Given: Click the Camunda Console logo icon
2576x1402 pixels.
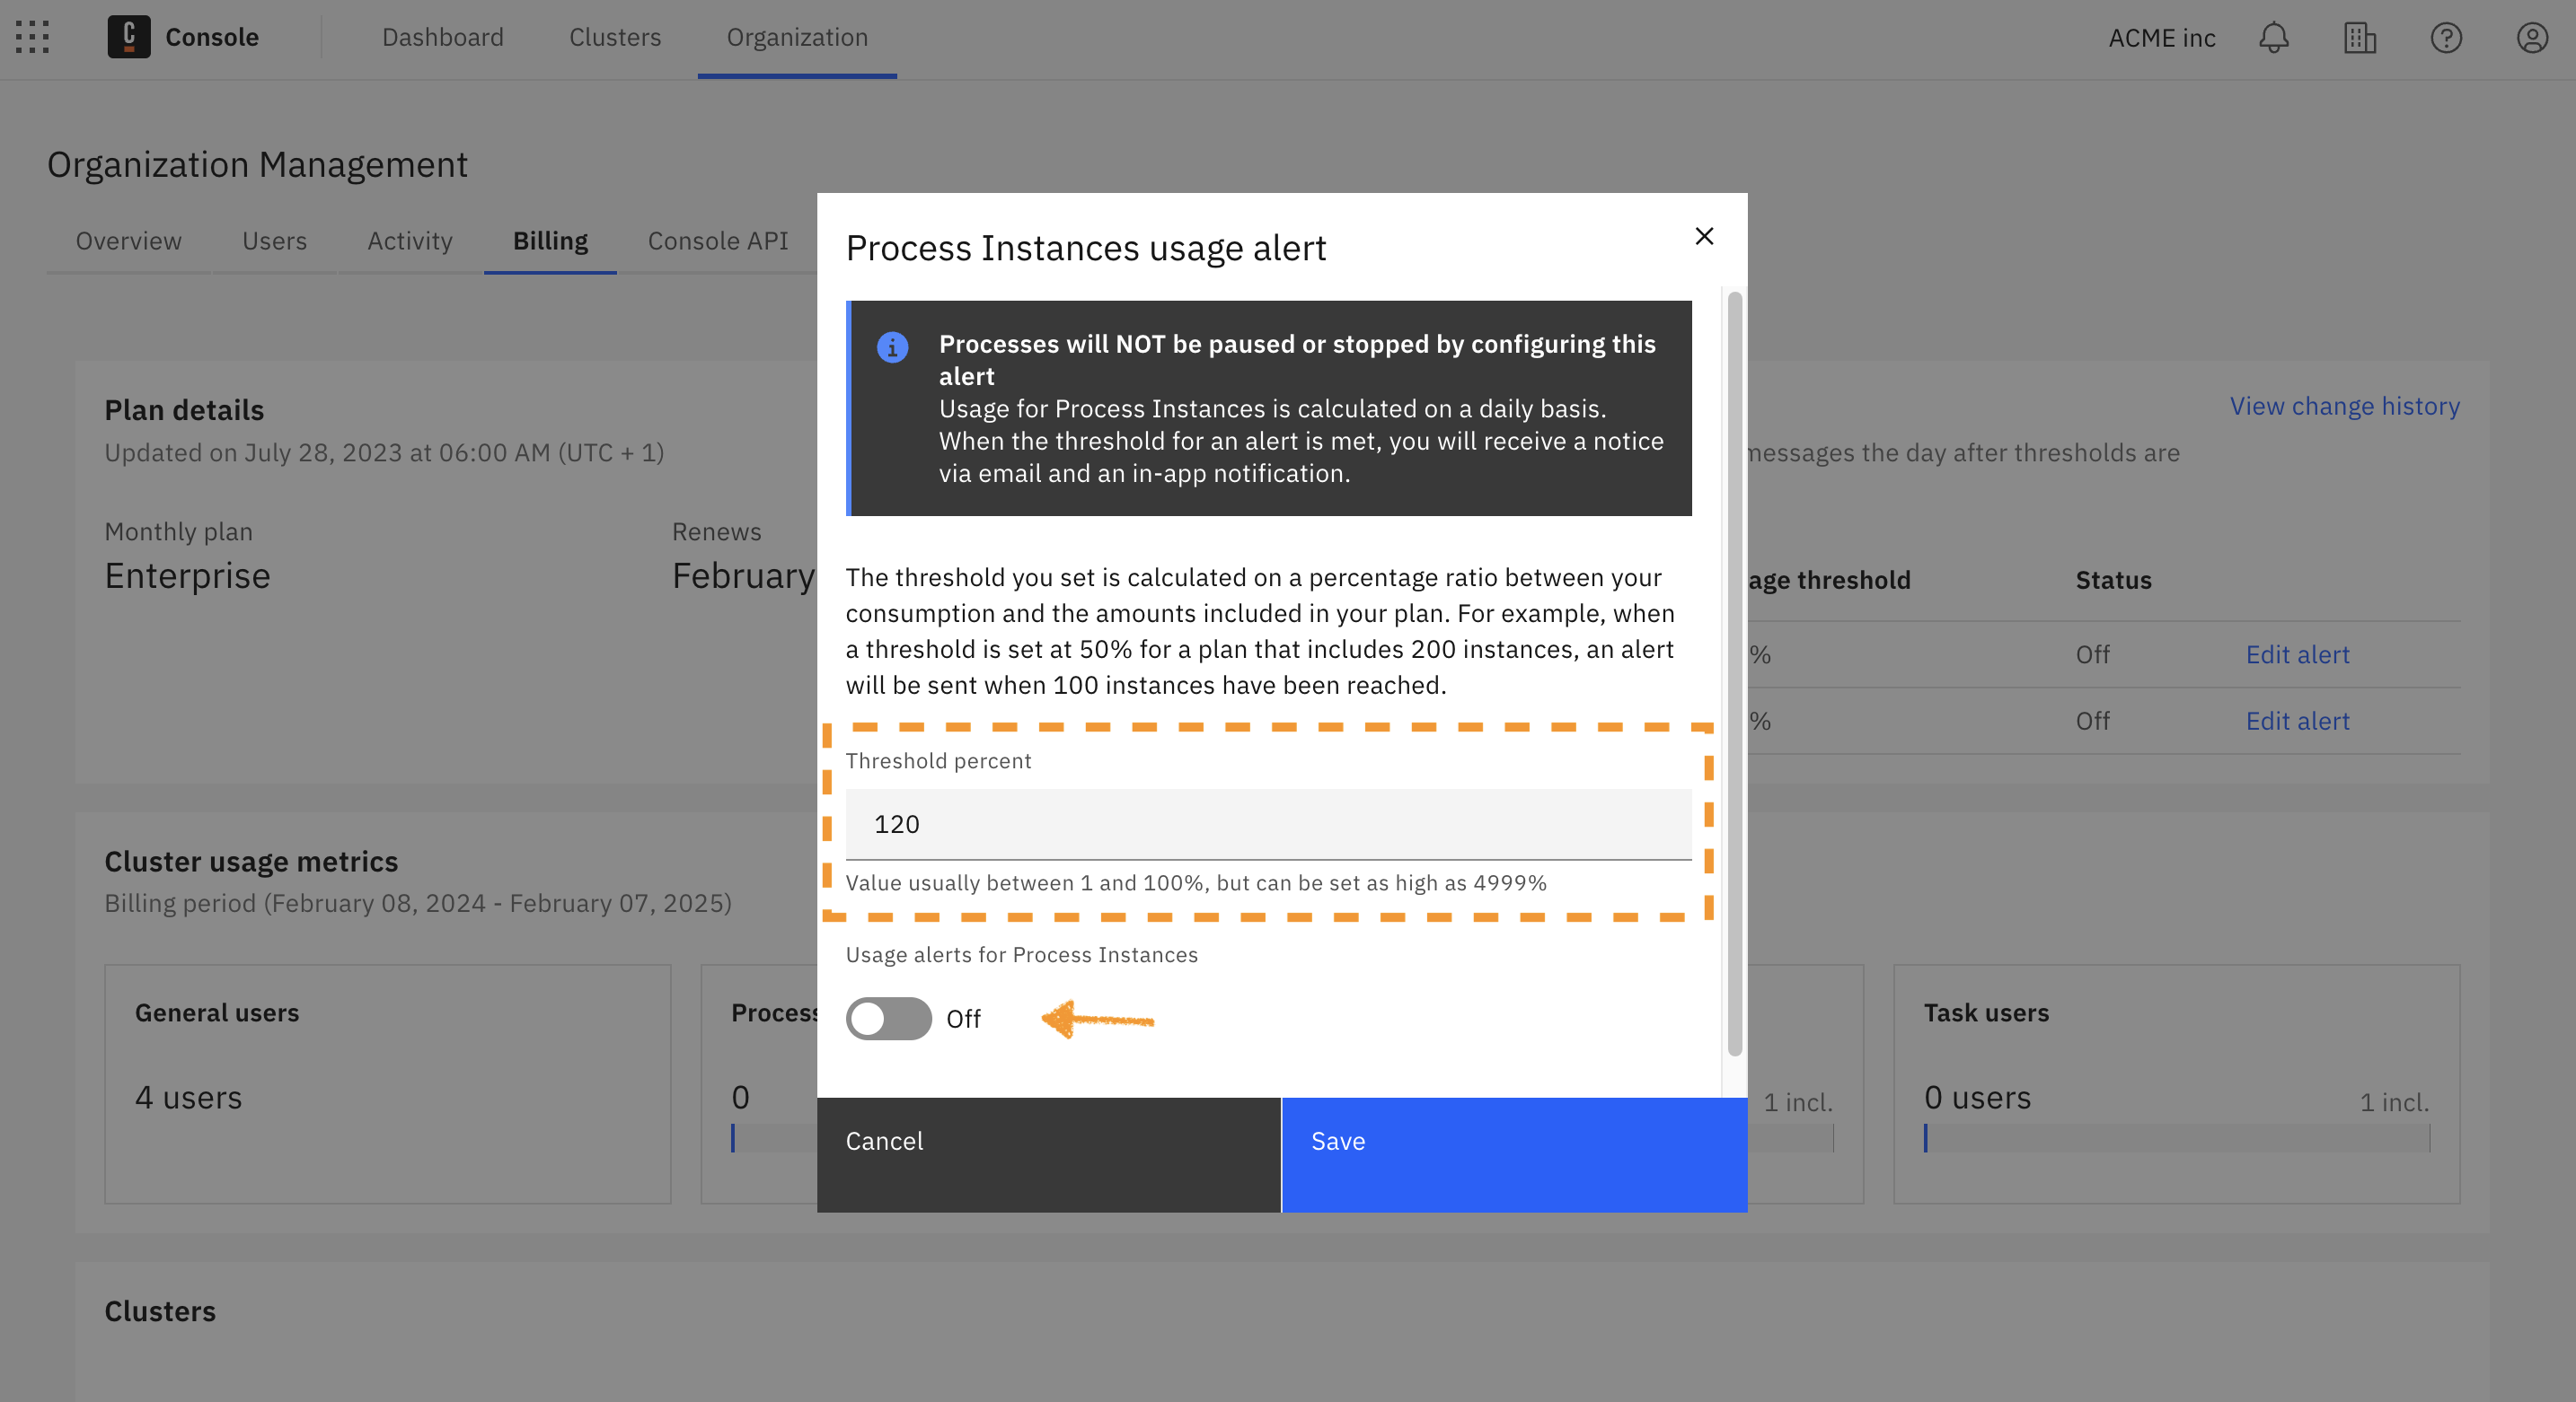Looking at the screenshot, I should 129,38.
